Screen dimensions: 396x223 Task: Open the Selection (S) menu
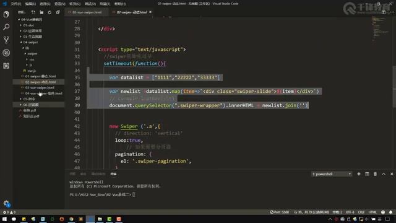pyautogui.click(x=45, y=4)
